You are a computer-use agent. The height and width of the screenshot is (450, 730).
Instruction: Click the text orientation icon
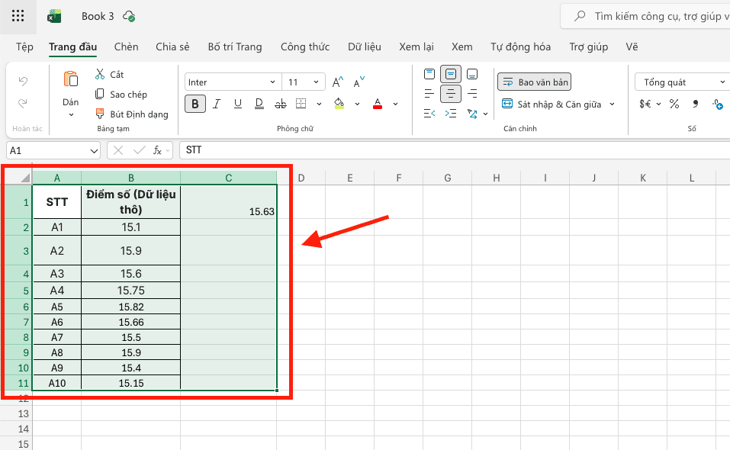pos(472,114)
